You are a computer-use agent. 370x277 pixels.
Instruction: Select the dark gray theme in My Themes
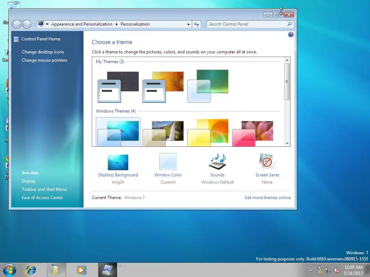pos(118,87)
